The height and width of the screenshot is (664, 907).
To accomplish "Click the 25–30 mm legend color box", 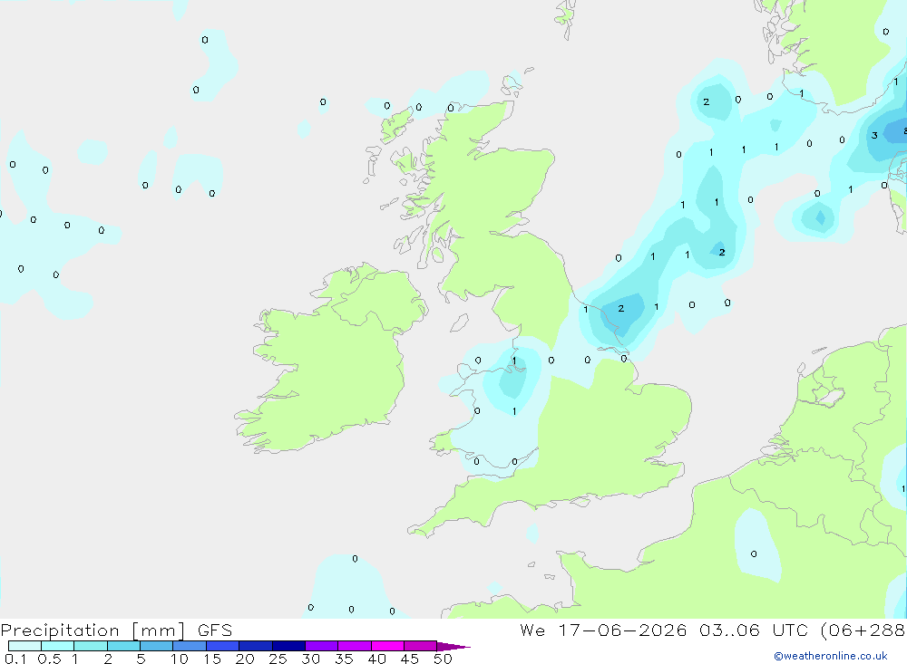I will click(x=288, y=646).
